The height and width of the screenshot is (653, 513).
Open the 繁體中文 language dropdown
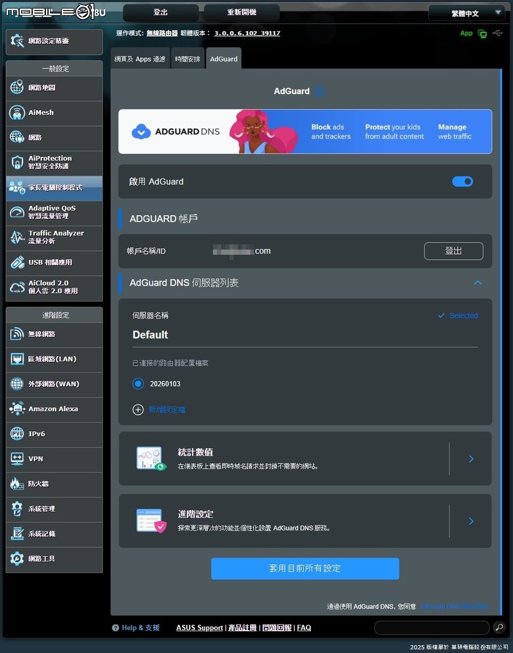tap(466, 13)
